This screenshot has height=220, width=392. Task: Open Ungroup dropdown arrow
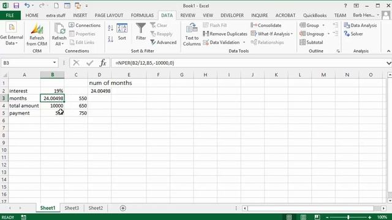click(x=328, y=34)
